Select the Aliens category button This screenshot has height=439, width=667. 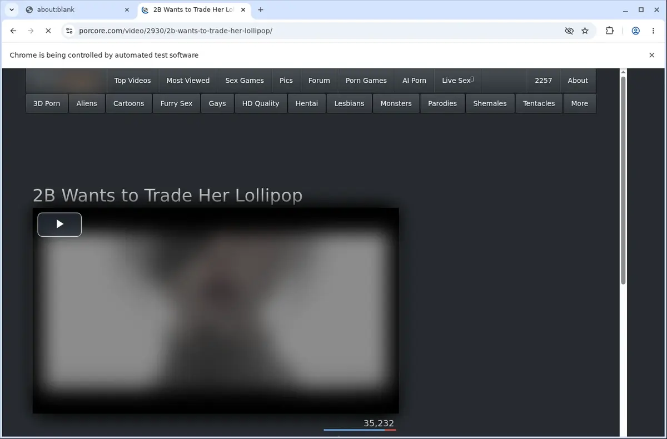click(x=87, y=103)
